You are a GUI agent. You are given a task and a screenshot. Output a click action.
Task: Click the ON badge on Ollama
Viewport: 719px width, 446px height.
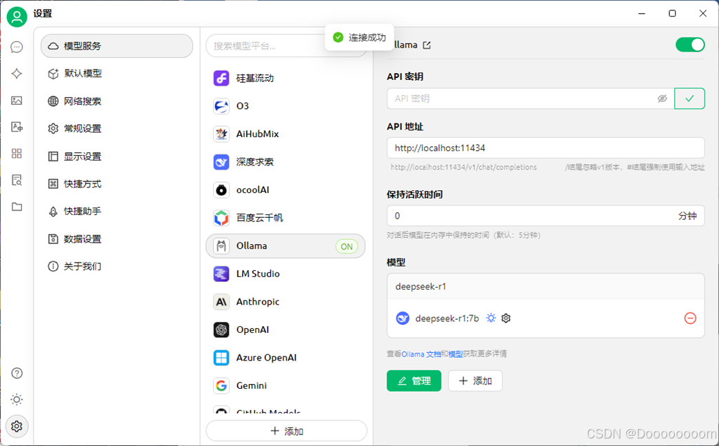click(347, 247)
